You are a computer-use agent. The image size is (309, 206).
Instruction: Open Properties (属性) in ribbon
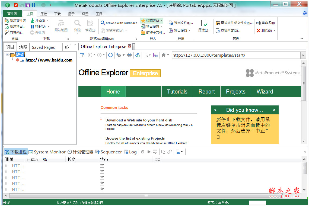click(204, 26)
